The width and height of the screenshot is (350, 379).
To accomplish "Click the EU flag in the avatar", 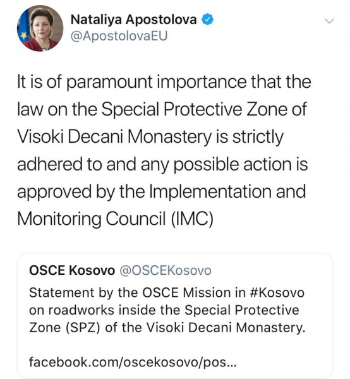I will pos(23,34).
